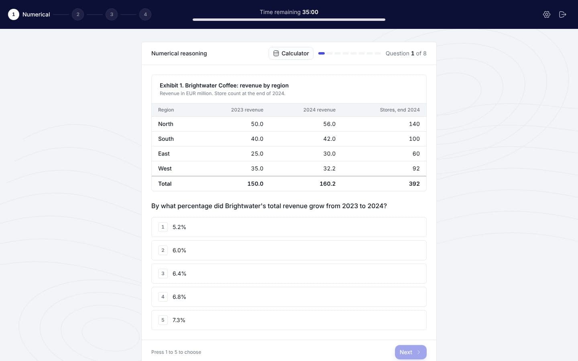578x361 pixels.
Task: Open the settings gear icon
Action: tap(547, 14)
